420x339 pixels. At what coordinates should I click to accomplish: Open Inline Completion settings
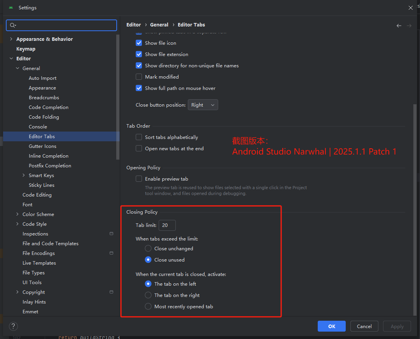pyautogui.click(x=49, y=156)
